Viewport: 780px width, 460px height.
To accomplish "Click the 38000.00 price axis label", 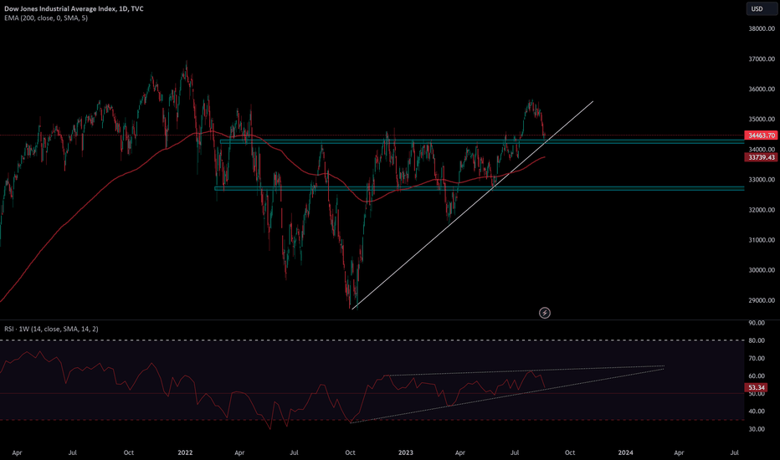I will click(762, 28).
